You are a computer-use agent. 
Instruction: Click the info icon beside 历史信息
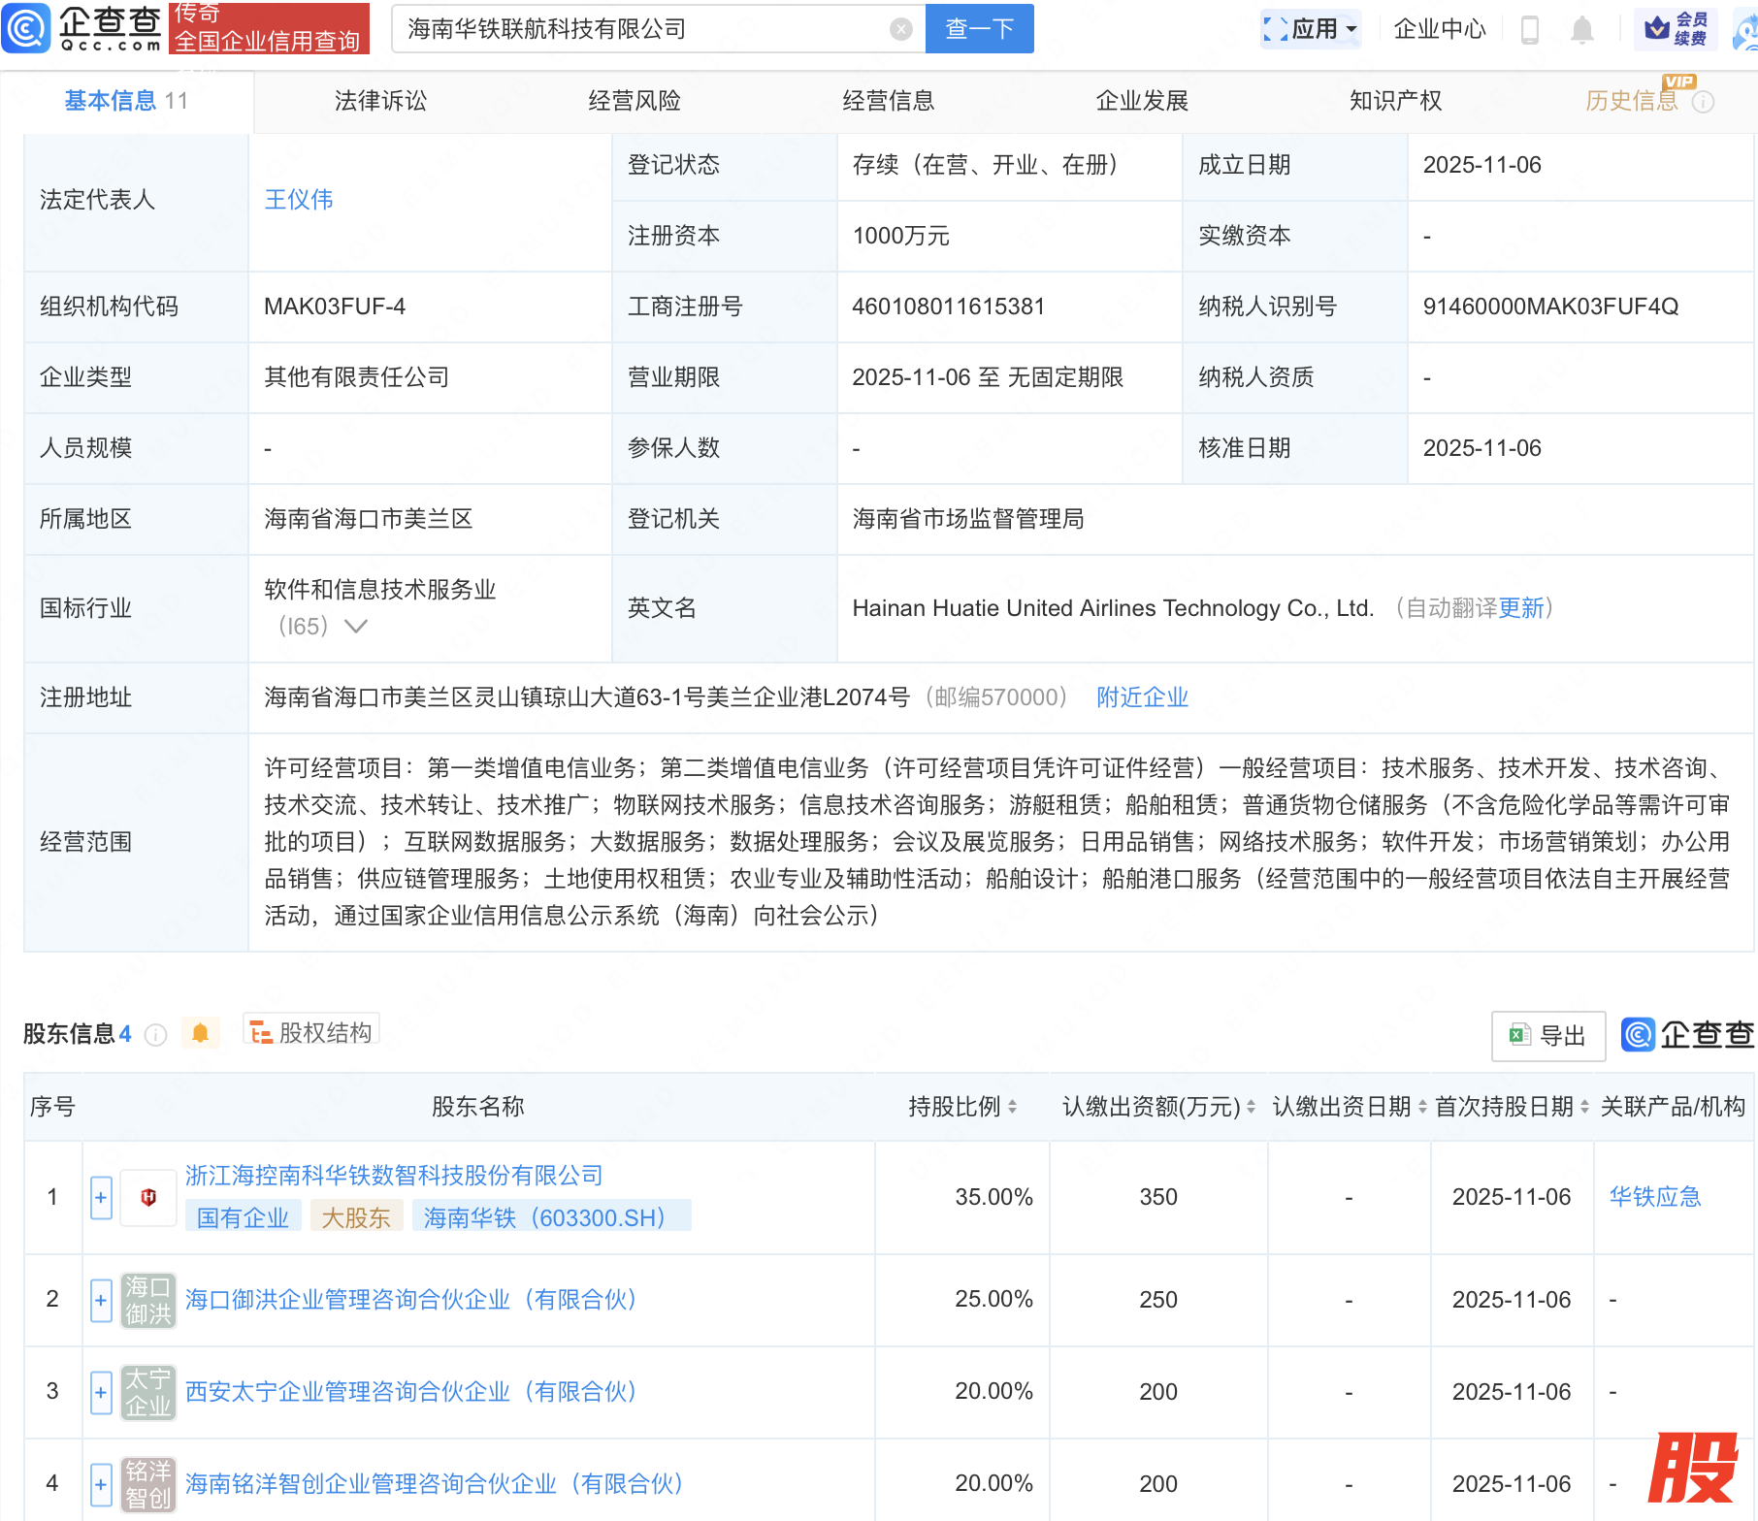pos(1703,102)
